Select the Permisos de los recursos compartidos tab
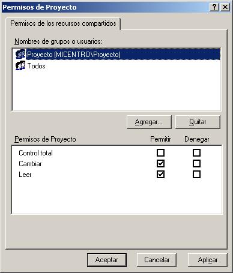The width and height of the screenshot is (233, 273). click(x=63, y=23)
